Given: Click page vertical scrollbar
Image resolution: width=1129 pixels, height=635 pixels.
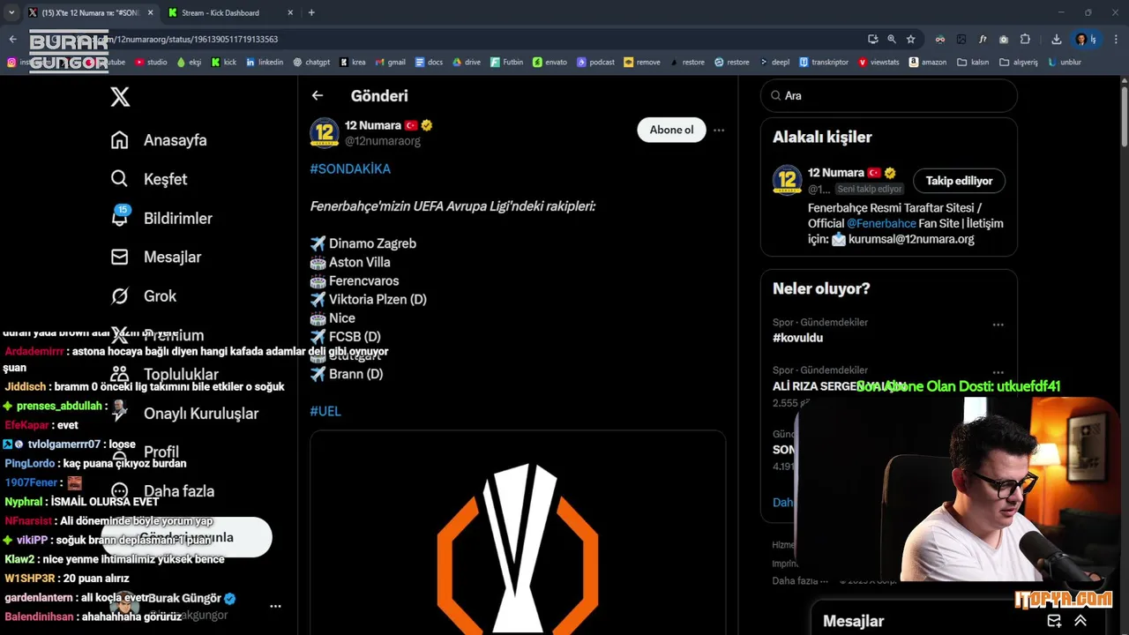Looking at the screenshot, I should click(1124, 115).
